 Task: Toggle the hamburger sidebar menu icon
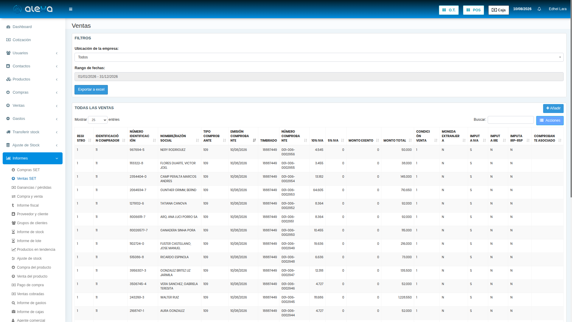[71, 9]
